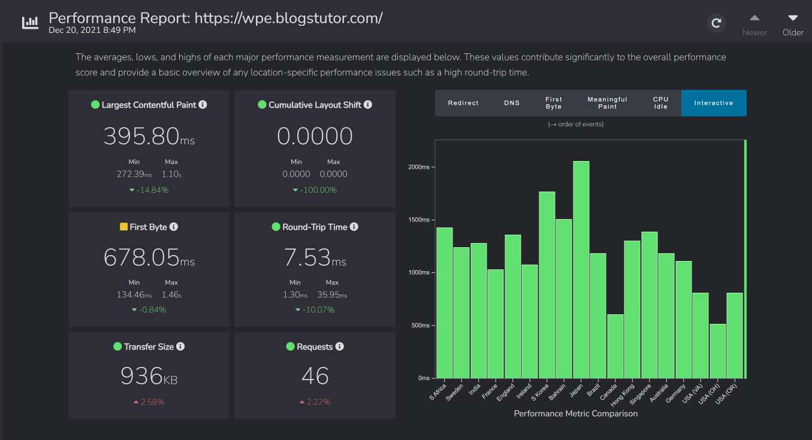Open info icon for Cumulative Layout Shift
This screenshot has width=812, height=440.
pos(368,105)
